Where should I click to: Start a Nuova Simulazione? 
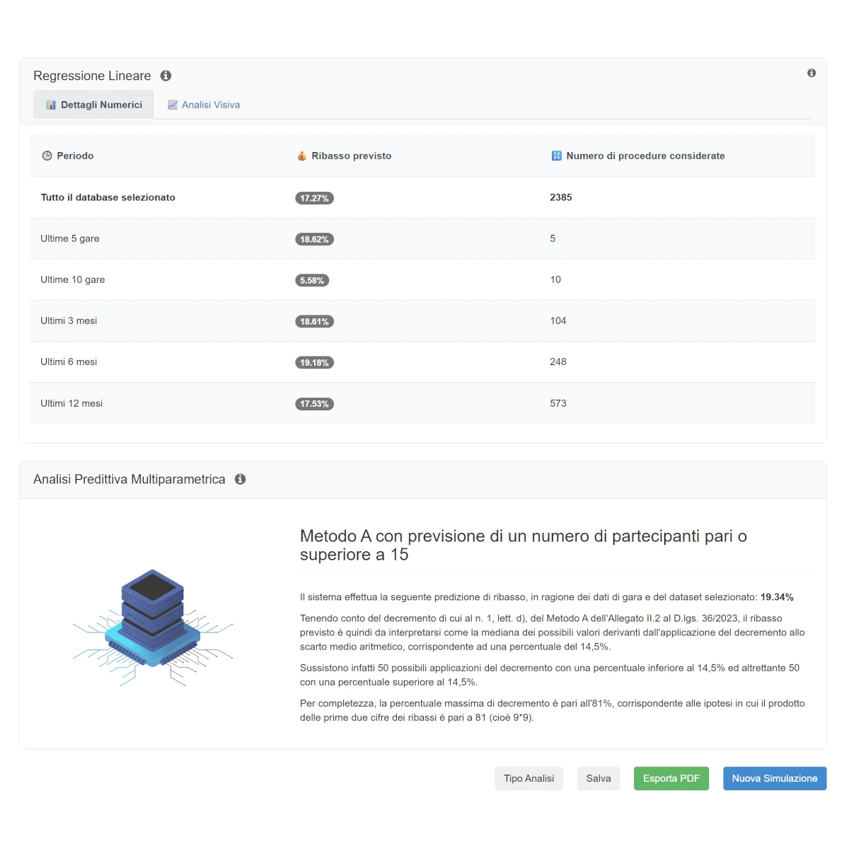pyautogui.click(x=774, y=778)
